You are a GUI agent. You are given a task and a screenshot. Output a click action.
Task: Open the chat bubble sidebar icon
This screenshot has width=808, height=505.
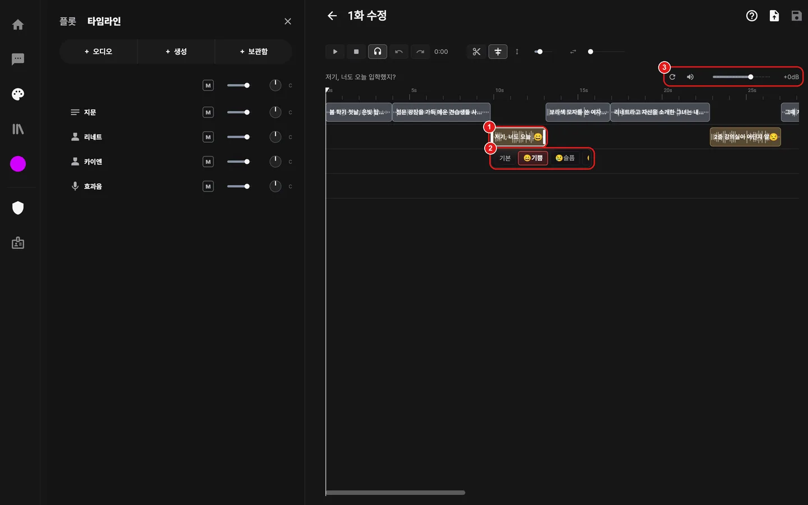click(18, 59)
